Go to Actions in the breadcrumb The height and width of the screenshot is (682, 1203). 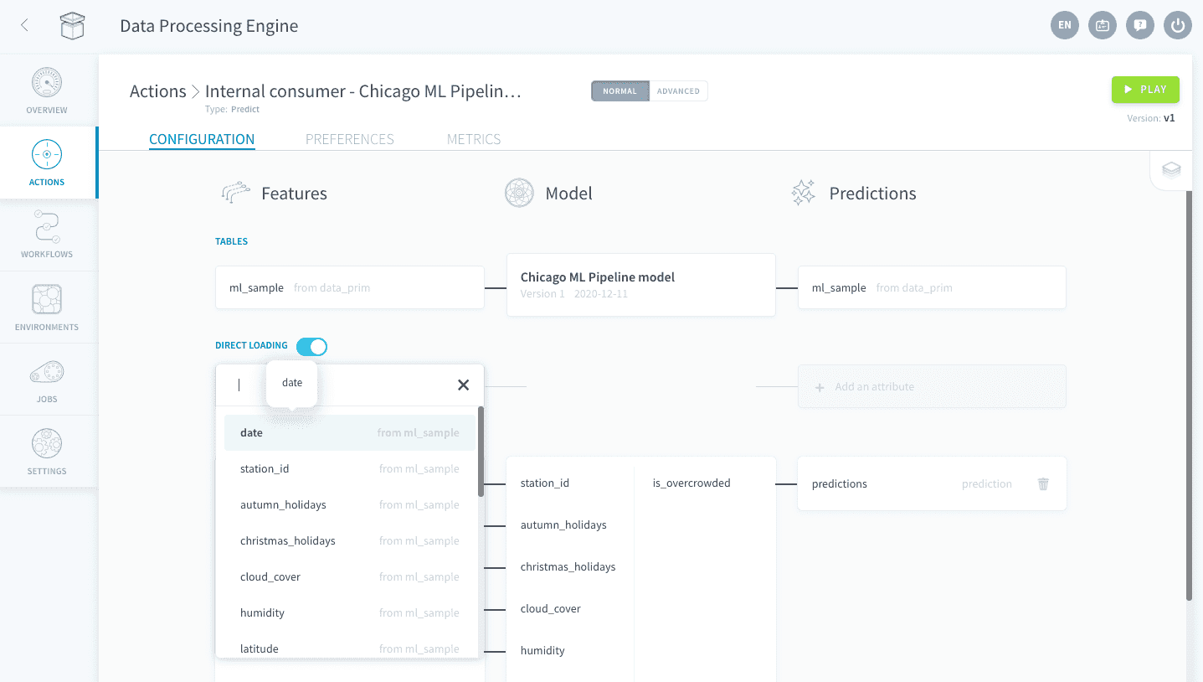[158, 91]
